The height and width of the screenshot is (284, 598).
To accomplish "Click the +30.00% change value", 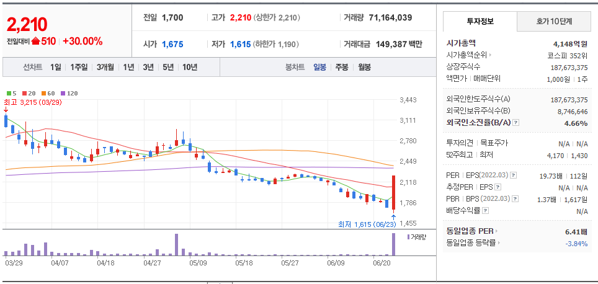I will pos(83,41).
